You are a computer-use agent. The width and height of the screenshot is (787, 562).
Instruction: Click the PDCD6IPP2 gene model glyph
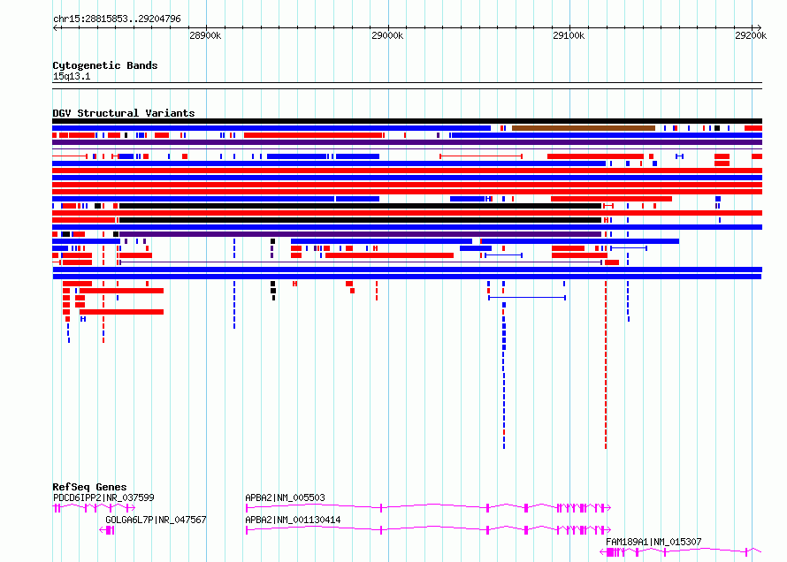(x=94, y=508)
